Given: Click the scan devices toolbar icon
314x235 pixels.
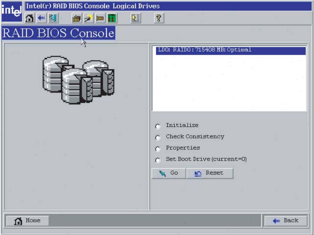Looking at the screenshot, I should point(88,18).
